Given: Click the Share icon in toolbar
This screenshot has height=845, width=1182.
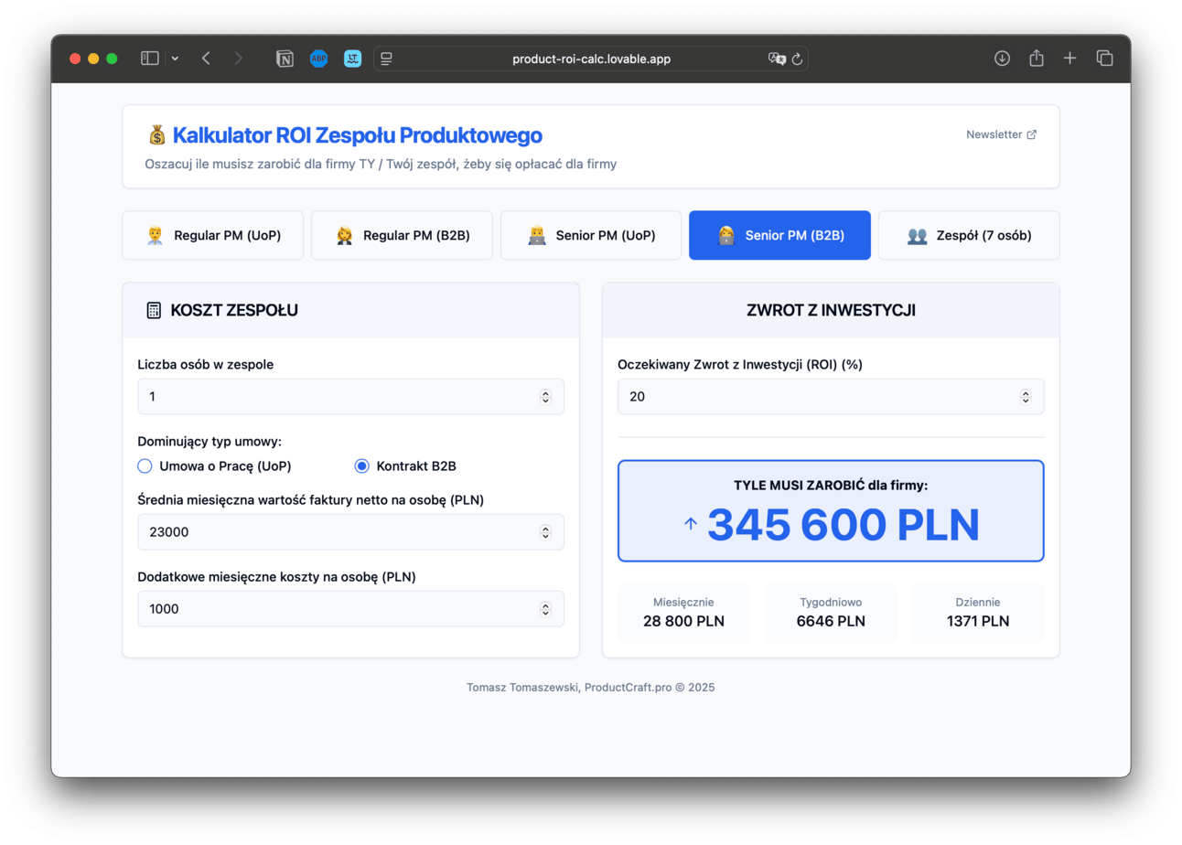Looking at the screenshot, I should click(x=1037, y=59).
